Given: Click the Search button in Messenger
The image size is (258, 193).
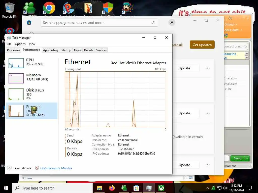Looking at the screenshot, I should 238,158.
